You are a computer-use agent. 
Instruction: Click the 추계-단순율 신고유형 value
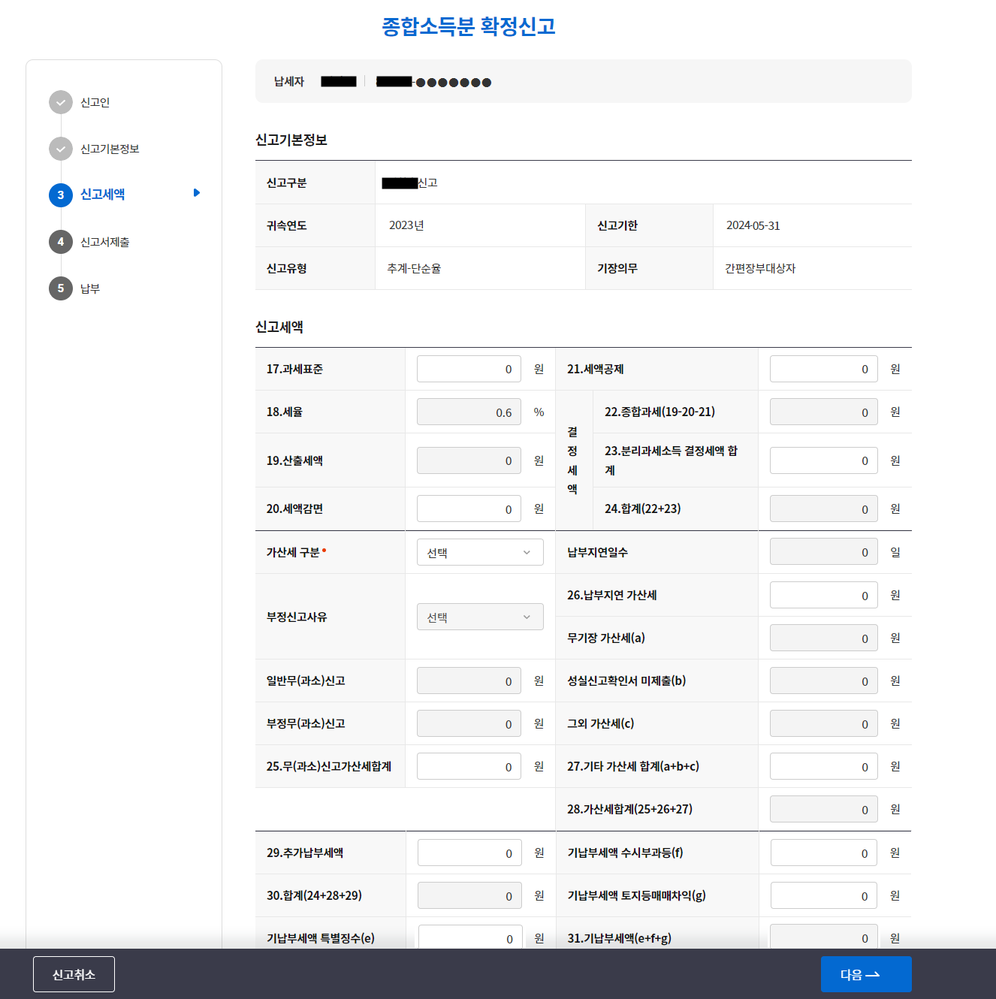414,268
